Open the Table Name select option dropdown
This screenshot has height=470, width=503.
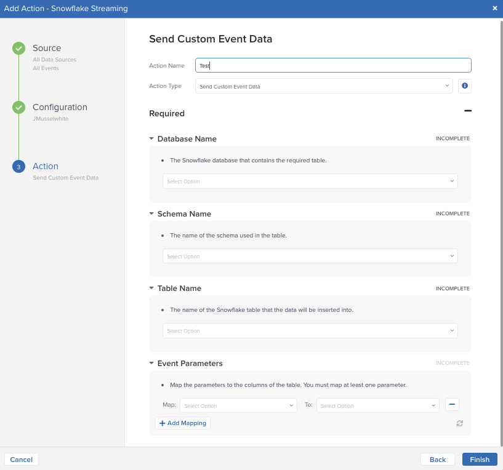click(310, 331)
